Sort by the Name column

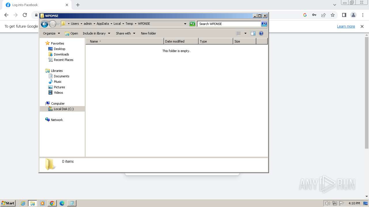(125, 41)
